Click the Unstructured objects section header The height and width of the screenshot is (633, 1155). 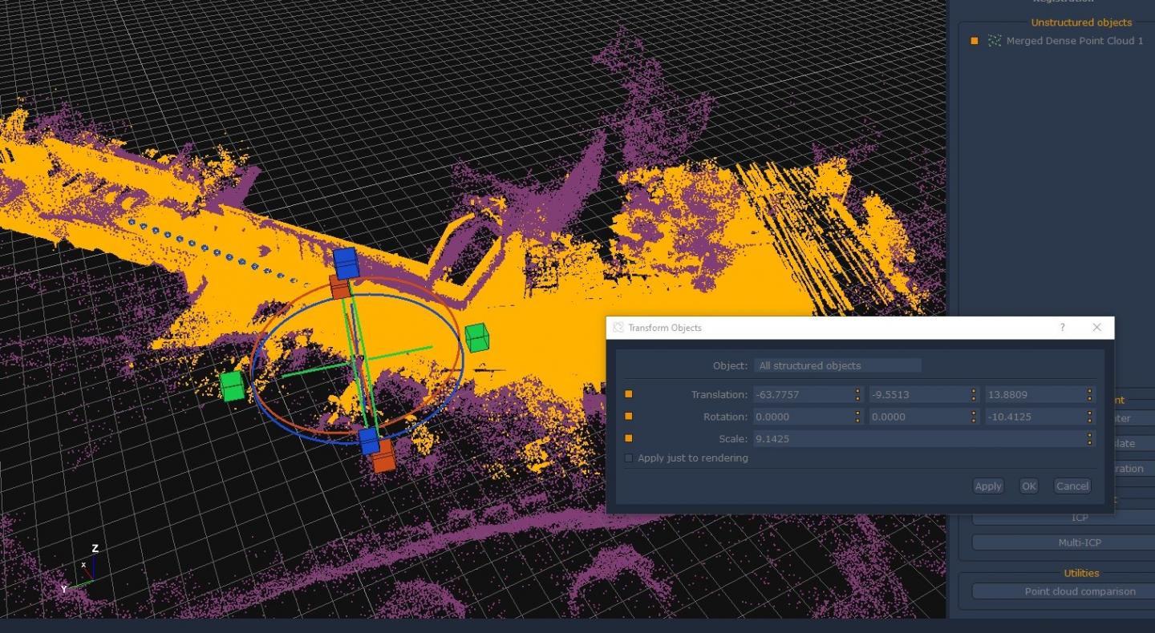click(x=1081, y=22)
